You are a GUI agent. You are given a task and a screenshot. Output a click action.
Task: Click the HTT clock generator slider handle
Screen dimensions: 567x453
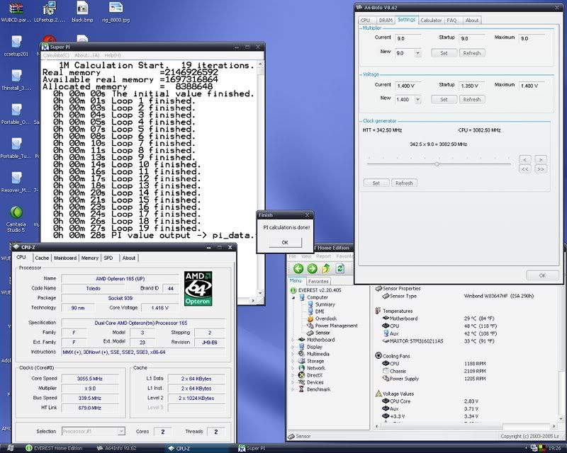tap(437, 164)
